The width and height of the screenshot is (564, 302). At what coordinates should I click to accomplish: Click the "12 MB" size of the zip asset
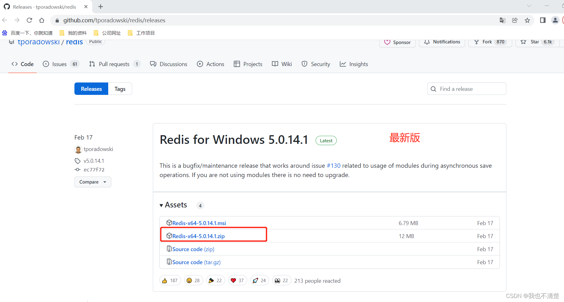(406, 236)
